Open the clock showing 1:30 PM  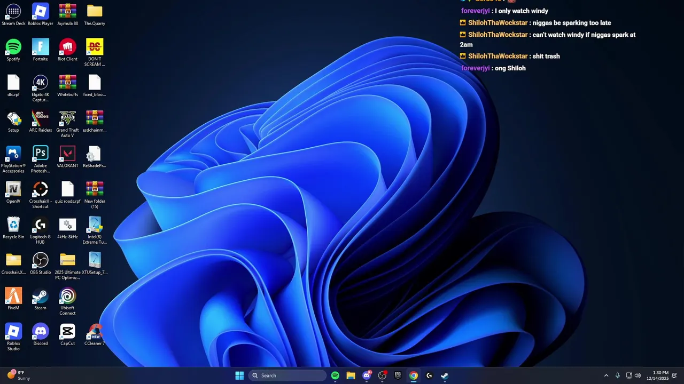[x=658, y=375]
